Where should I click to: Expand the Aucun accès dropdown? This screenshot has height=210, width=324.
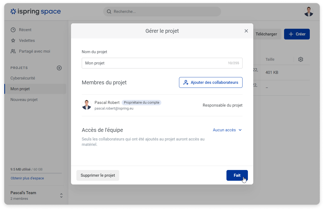pos(227,130)
